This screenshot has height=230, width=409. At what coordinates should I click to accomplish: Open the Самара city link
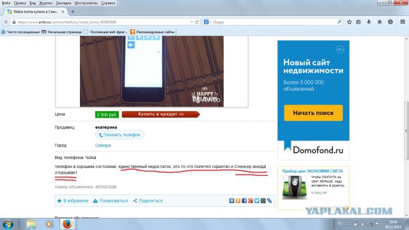[103, 145]
